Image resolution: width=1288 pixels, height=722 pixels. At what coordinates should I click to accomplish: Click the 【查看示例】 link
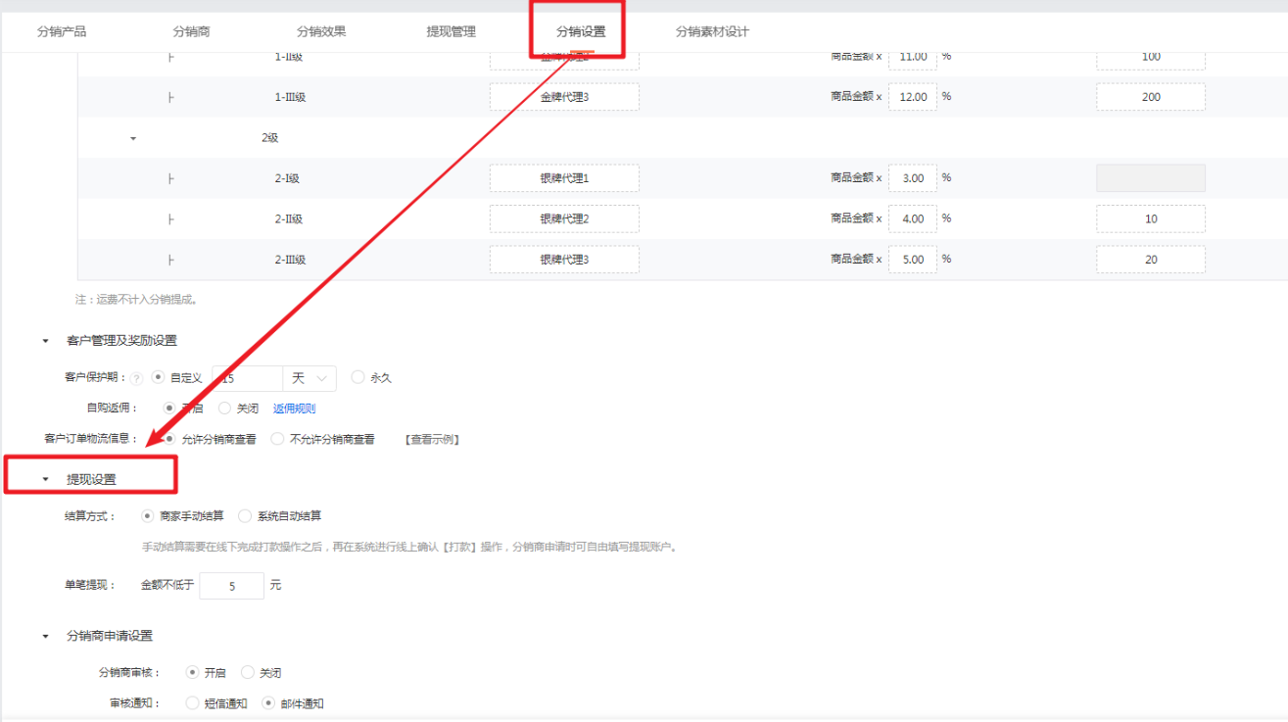432,440
